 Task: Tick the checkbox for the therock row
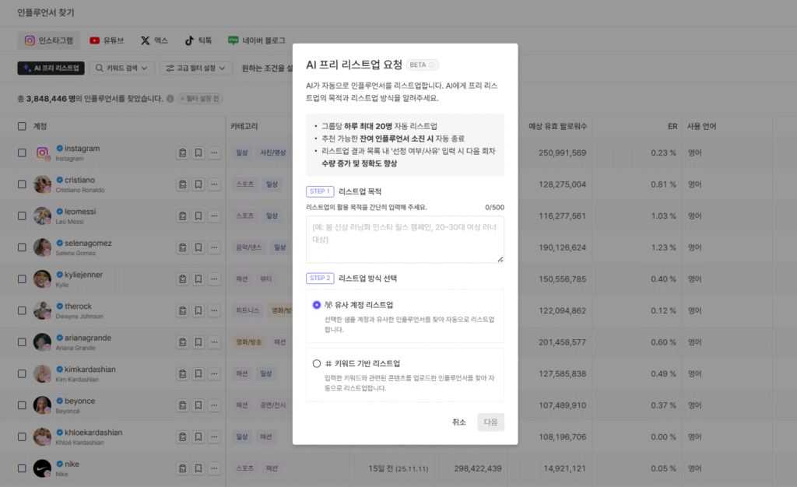pyautogui.click(x=22, y=310)
